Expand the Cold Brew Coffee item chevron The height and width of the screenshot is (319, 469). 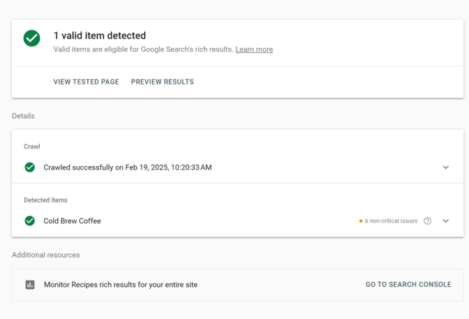click(446, 221)
